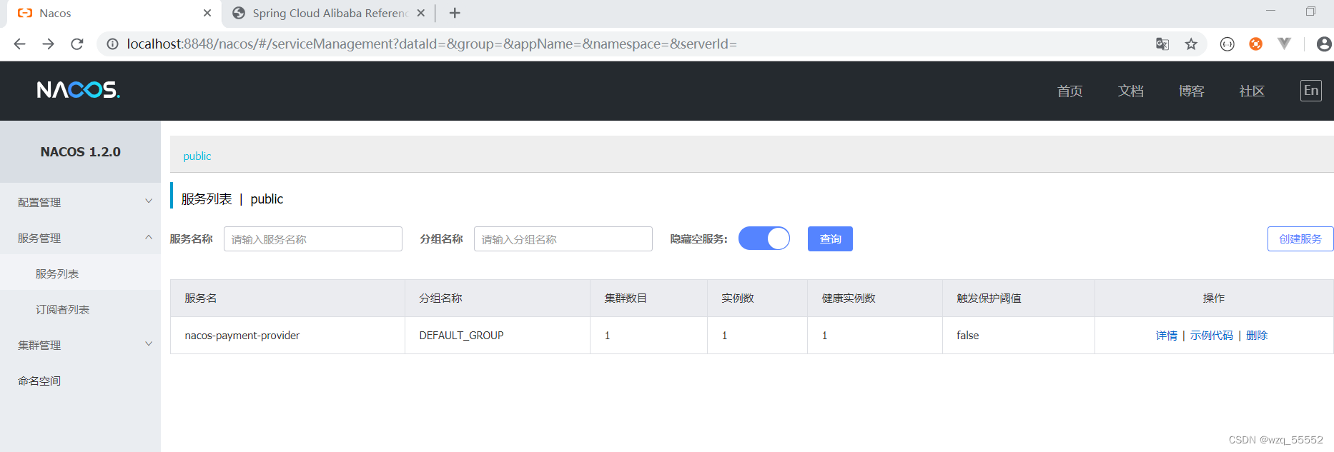Click the 创建服务 button
Image resolution: width=1334 pixels, height=452 pixels.
[x=1300, y=238]
